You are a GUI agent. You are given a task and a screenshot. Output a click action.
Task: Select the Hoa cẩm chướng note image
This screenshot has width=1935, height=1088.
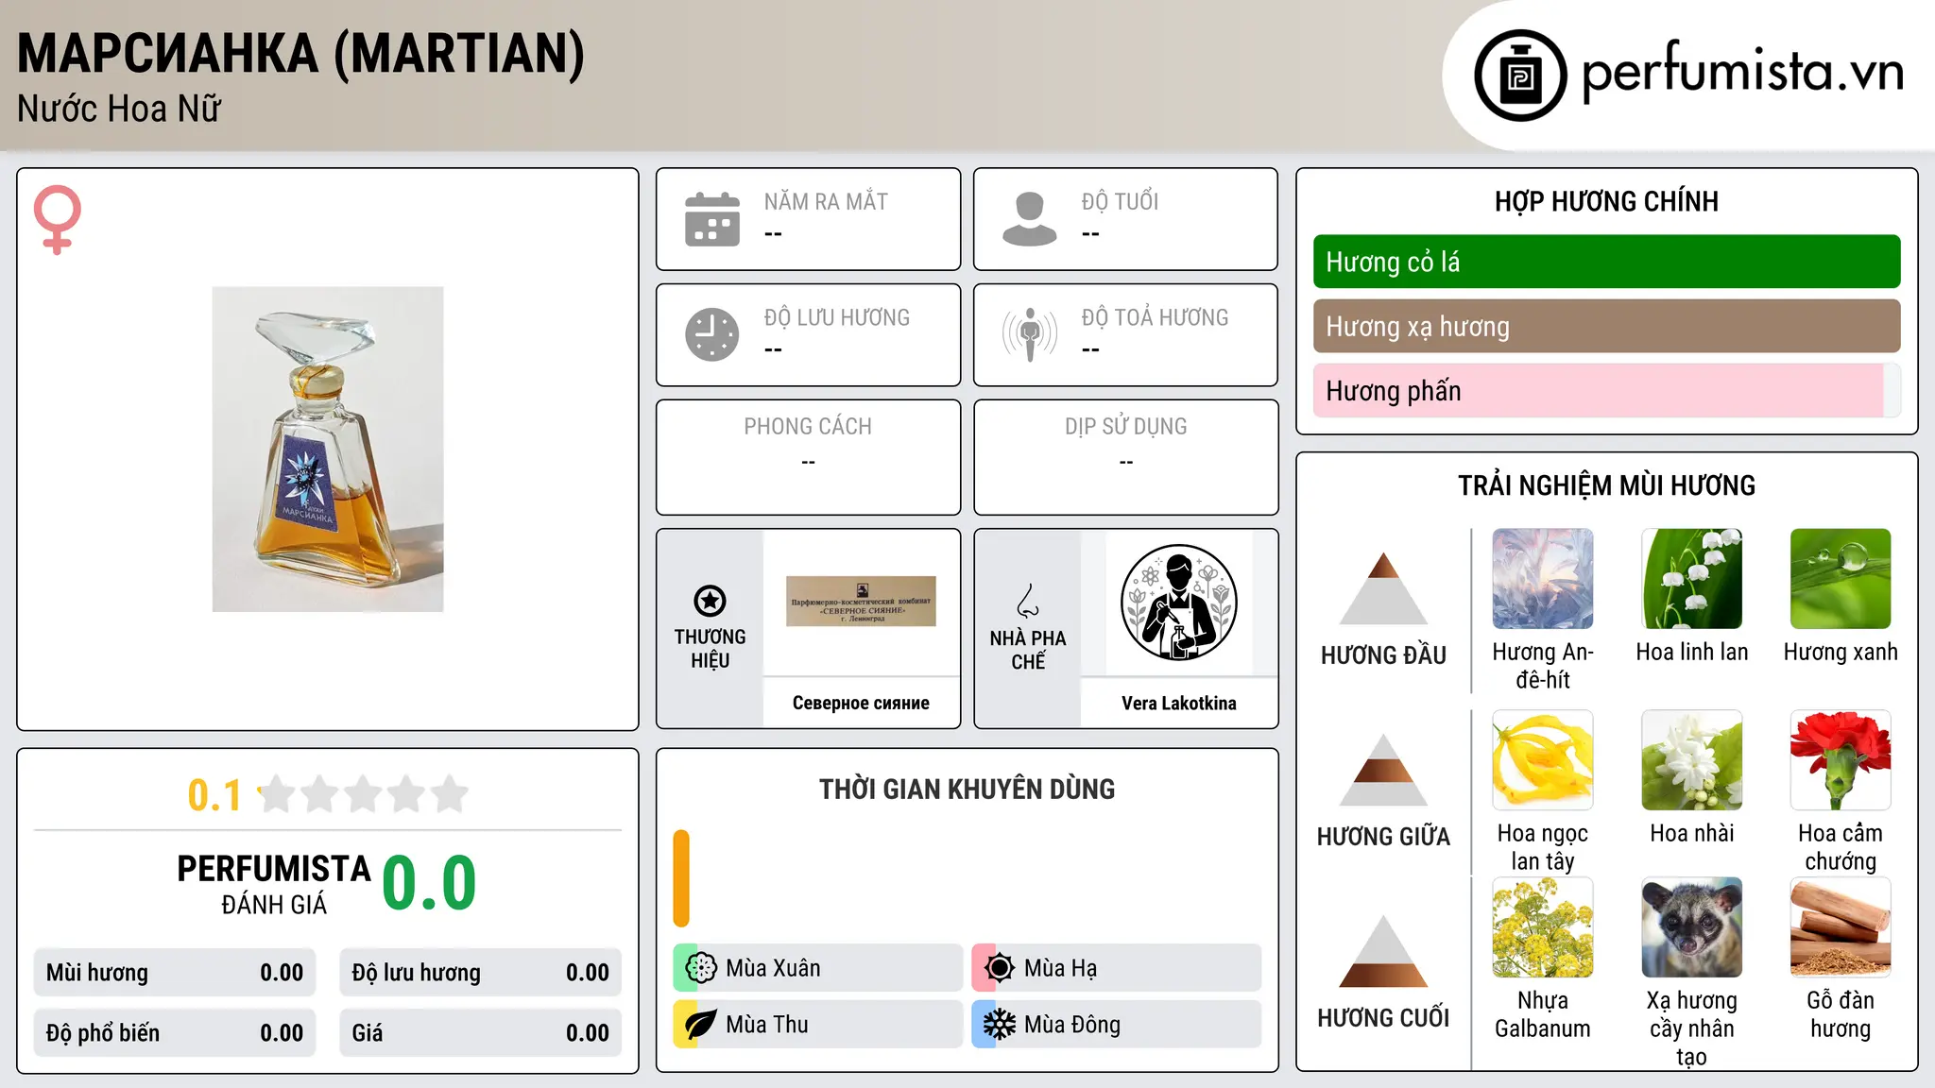(1841, 760)
